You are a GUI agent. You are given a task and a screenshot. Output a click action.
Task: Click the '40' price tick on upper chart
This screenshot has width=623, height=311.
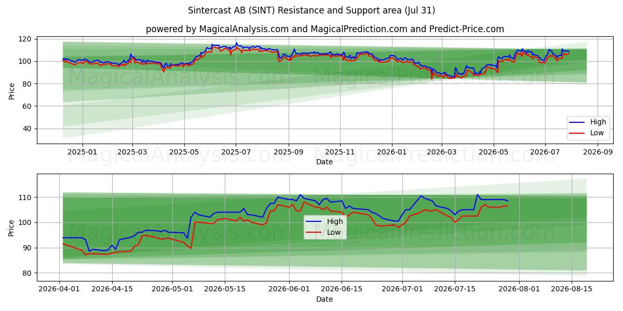click(28, 129)
